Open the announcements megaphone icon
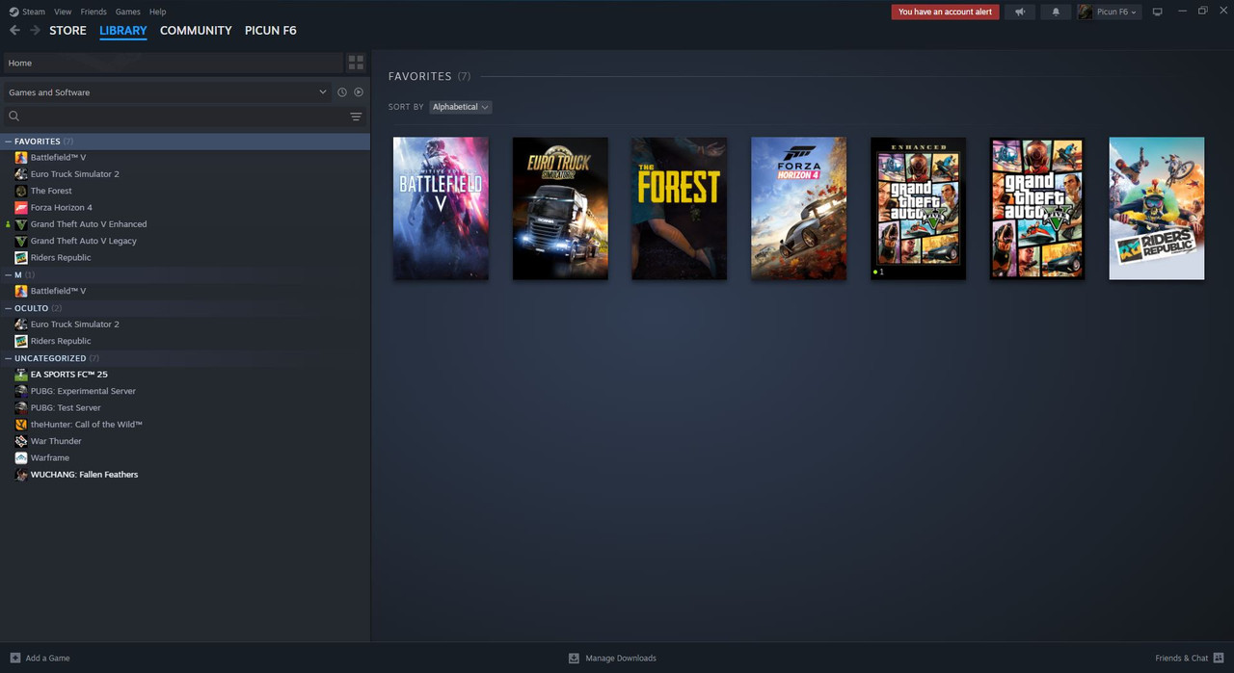Image resolution: width=1234 pixels, height=673 pixels. click(1020, 12)
